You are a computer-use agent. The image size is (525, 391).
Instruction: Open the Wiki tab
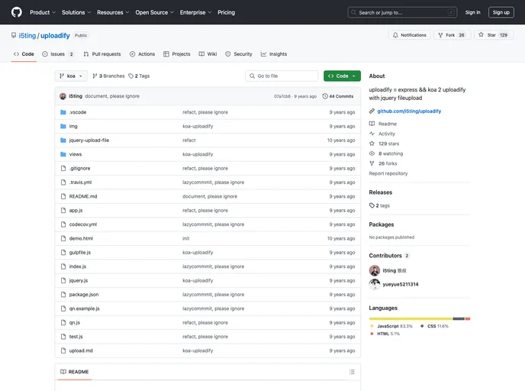[x=208, y=54]
